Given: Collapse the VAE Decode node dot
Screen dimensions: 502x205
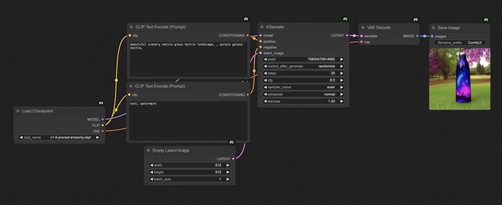Looking at the screenshot, I should tap(363, 28).
